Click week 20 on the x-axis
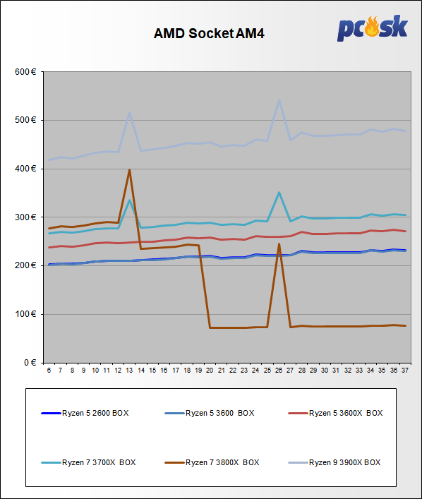This screenshot has height=499, width=422. (x=210, y=371)
